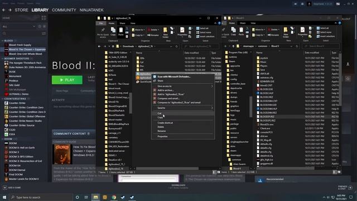The height and width of the screenshot is (201, 357).
Task: Open Steam STORE section
Action: click(x=21, y=10)
